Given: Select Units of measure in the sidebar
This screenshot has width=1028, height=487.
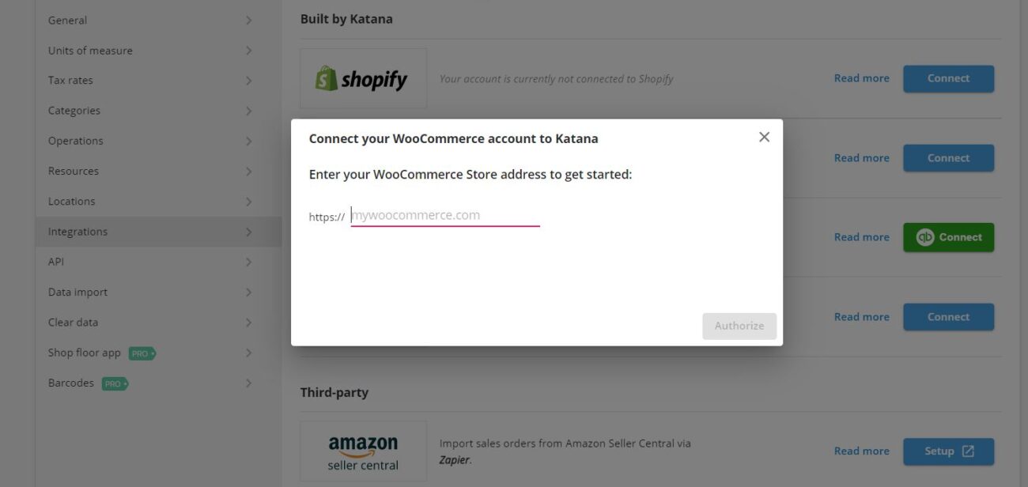Looking at the screenshot, I should [90, 50].
